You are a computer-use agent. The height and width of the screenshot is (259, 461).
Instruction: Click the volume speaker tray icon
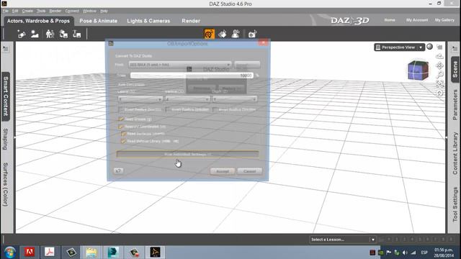coord(405,253)
